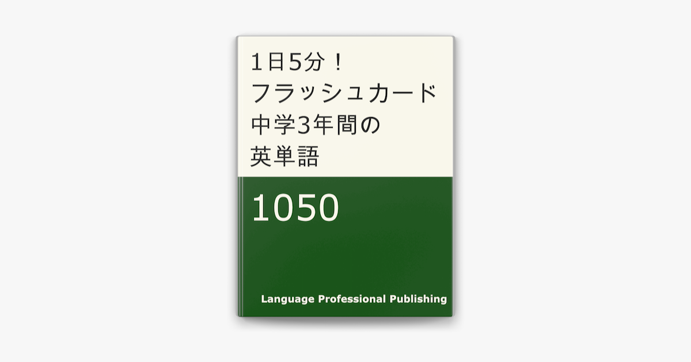691x362 pixels.
Task: Click 'Language Professional Publishing' text
Action: tap(354, 299)
